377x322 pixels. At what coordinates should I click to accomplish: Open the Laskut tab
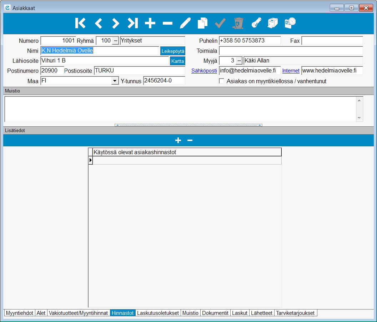tap(240, 313)
